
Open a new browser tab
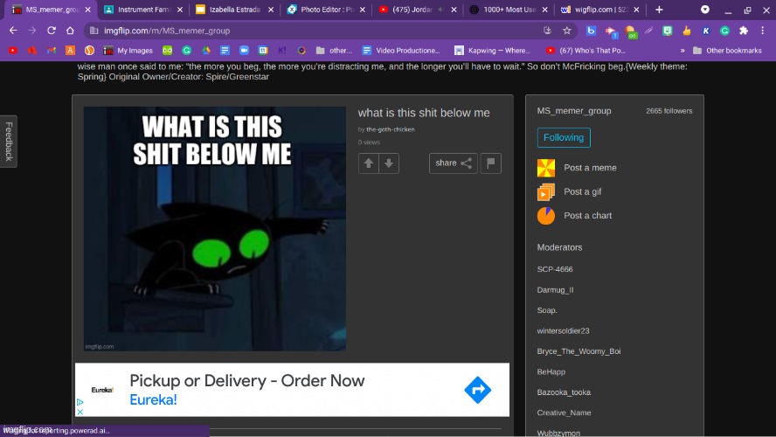tap(659, 10)
